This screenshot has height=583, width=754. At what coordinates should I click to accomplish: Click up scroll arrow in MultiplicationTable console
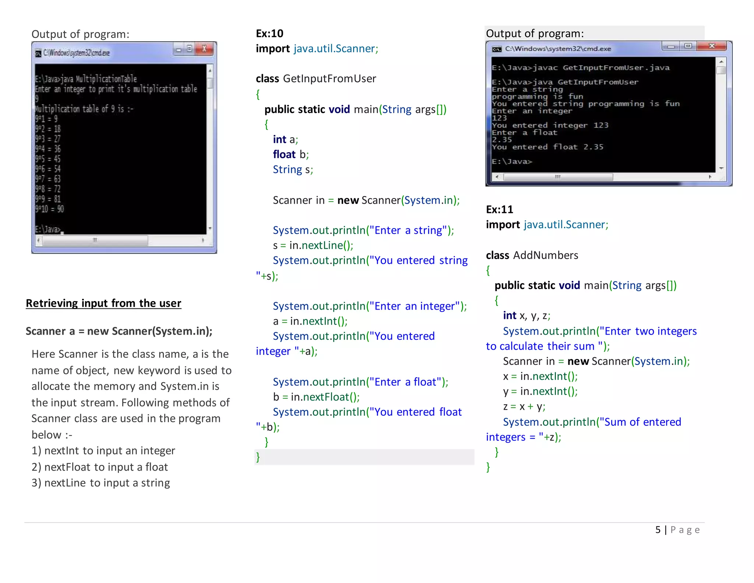210,70
